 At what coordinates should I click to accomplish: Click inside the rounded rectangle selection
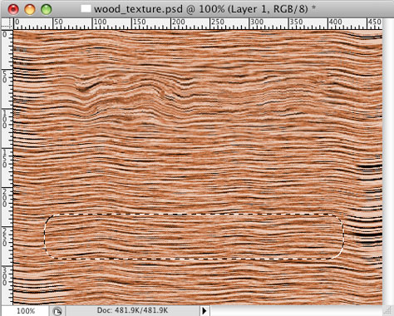pos(194,236)
